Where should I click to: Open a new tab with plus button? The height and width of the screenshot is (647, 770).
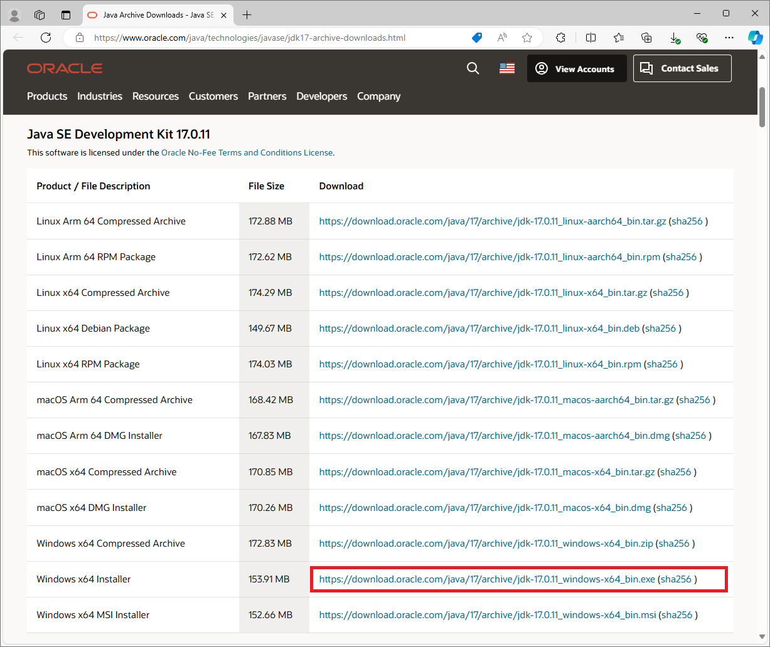pyautogui.click(x=247, y=15)
